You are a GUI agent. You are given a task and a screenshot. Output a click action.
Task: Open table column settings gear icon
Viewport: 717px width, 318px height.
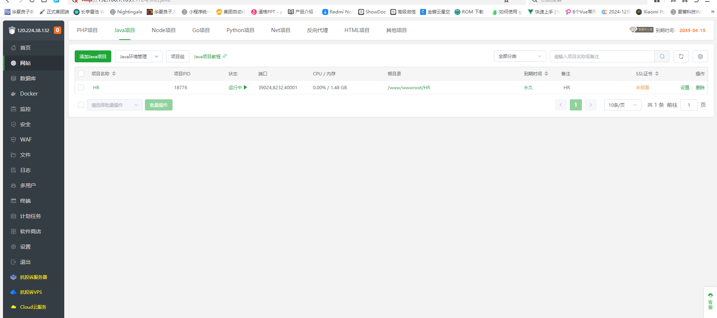point(700,56)
